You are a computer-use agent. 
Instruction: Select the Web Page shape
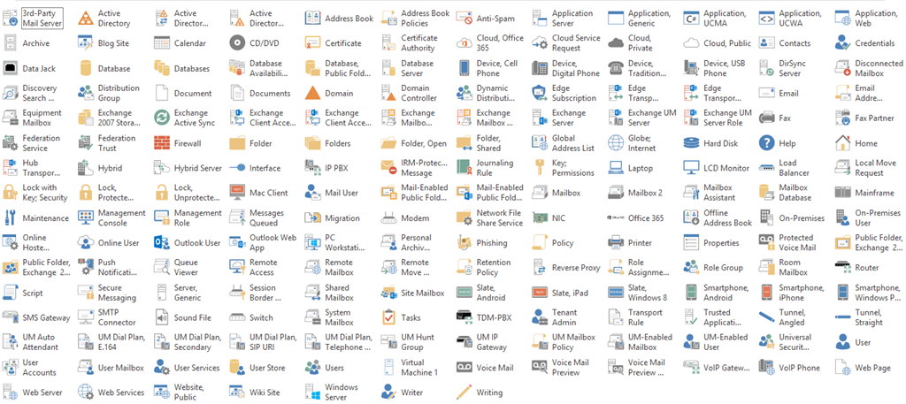pyautogui.click(x=843, y=368)
